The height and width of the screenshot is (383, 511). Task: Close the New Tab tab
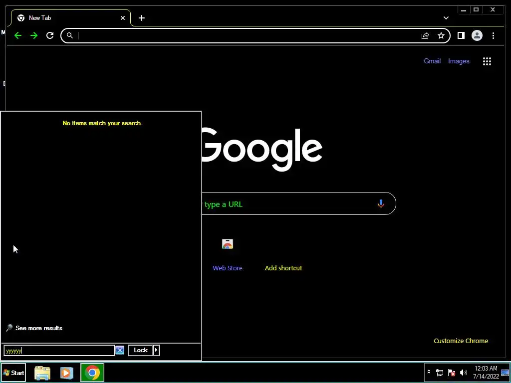tap(123, 18)
